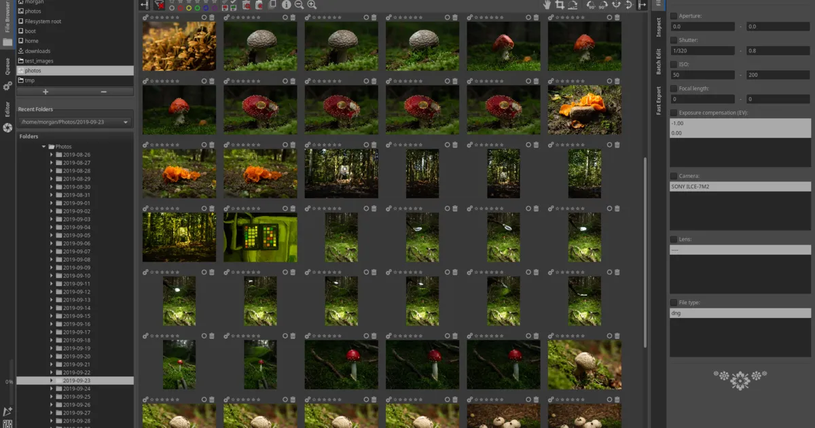Expand the 2019-09-01 folder

(x=52, y=203)
